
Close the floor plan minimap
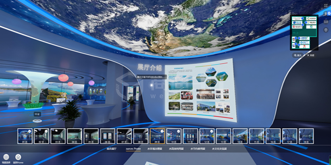coord(311,55)
